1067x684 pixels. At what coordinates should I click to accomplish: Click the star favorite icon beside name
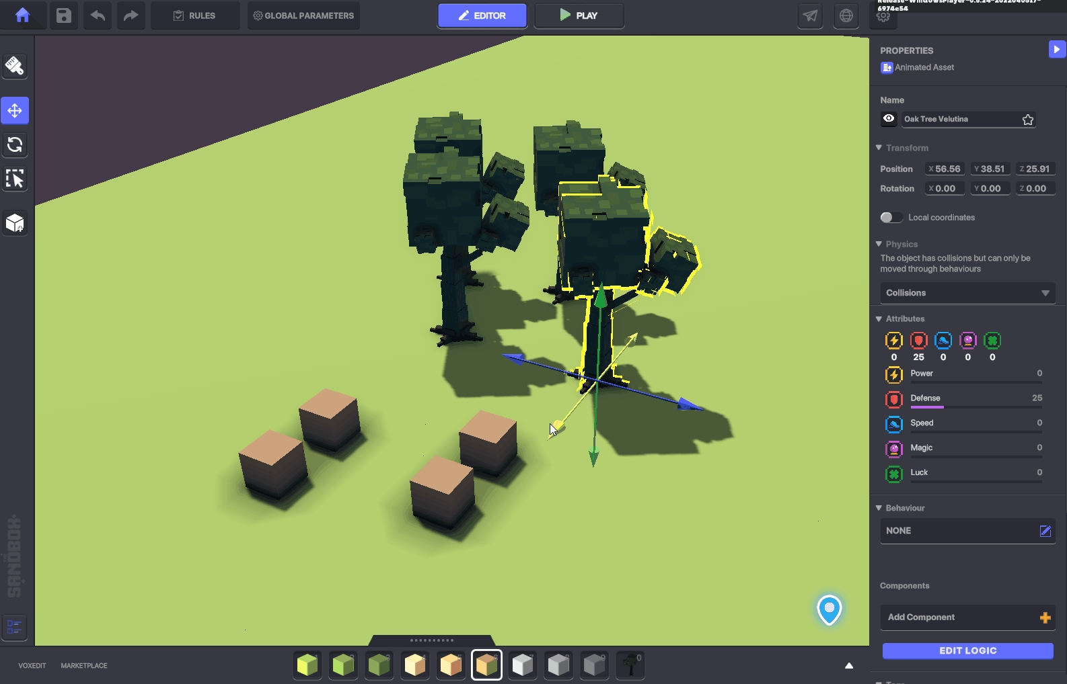(1027, 120)
